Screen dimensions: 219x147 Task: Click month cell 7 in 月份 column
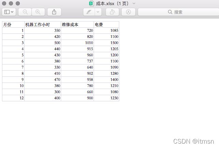pos(13,68)
